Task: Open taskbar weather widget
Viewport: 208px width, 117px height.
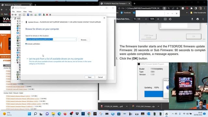Action: coord(8,114)
